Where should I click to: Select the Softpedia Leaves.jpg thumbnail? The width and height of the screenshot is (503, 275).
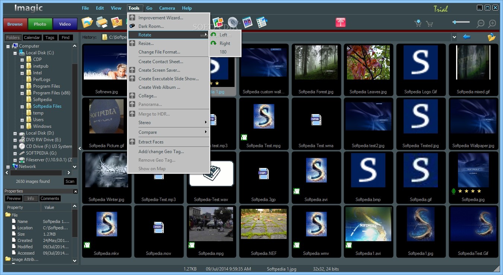pyautogui.click(x=368, y=70)
